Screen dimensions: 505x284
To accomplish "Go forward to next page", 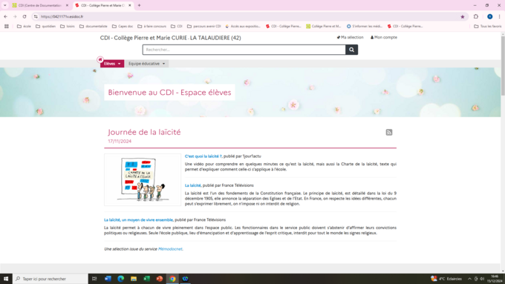I will [15, 17].
